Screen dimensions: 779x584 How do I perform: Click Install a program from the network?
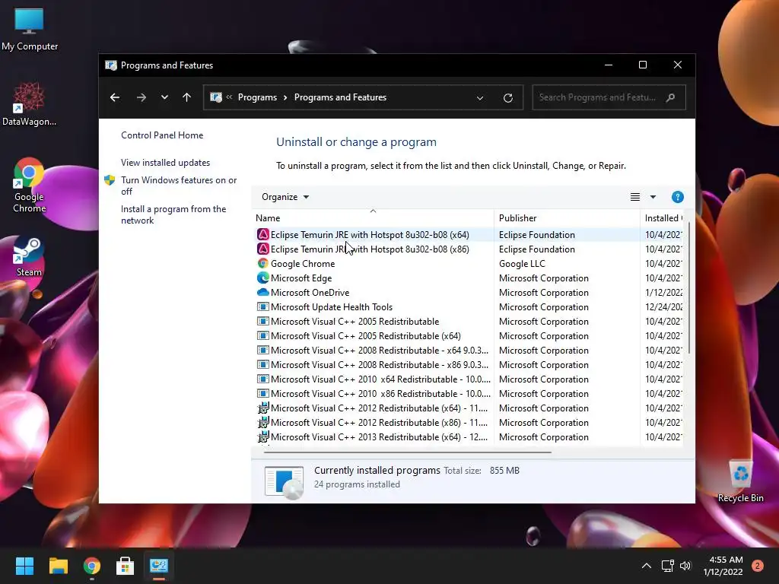point(173,214)
